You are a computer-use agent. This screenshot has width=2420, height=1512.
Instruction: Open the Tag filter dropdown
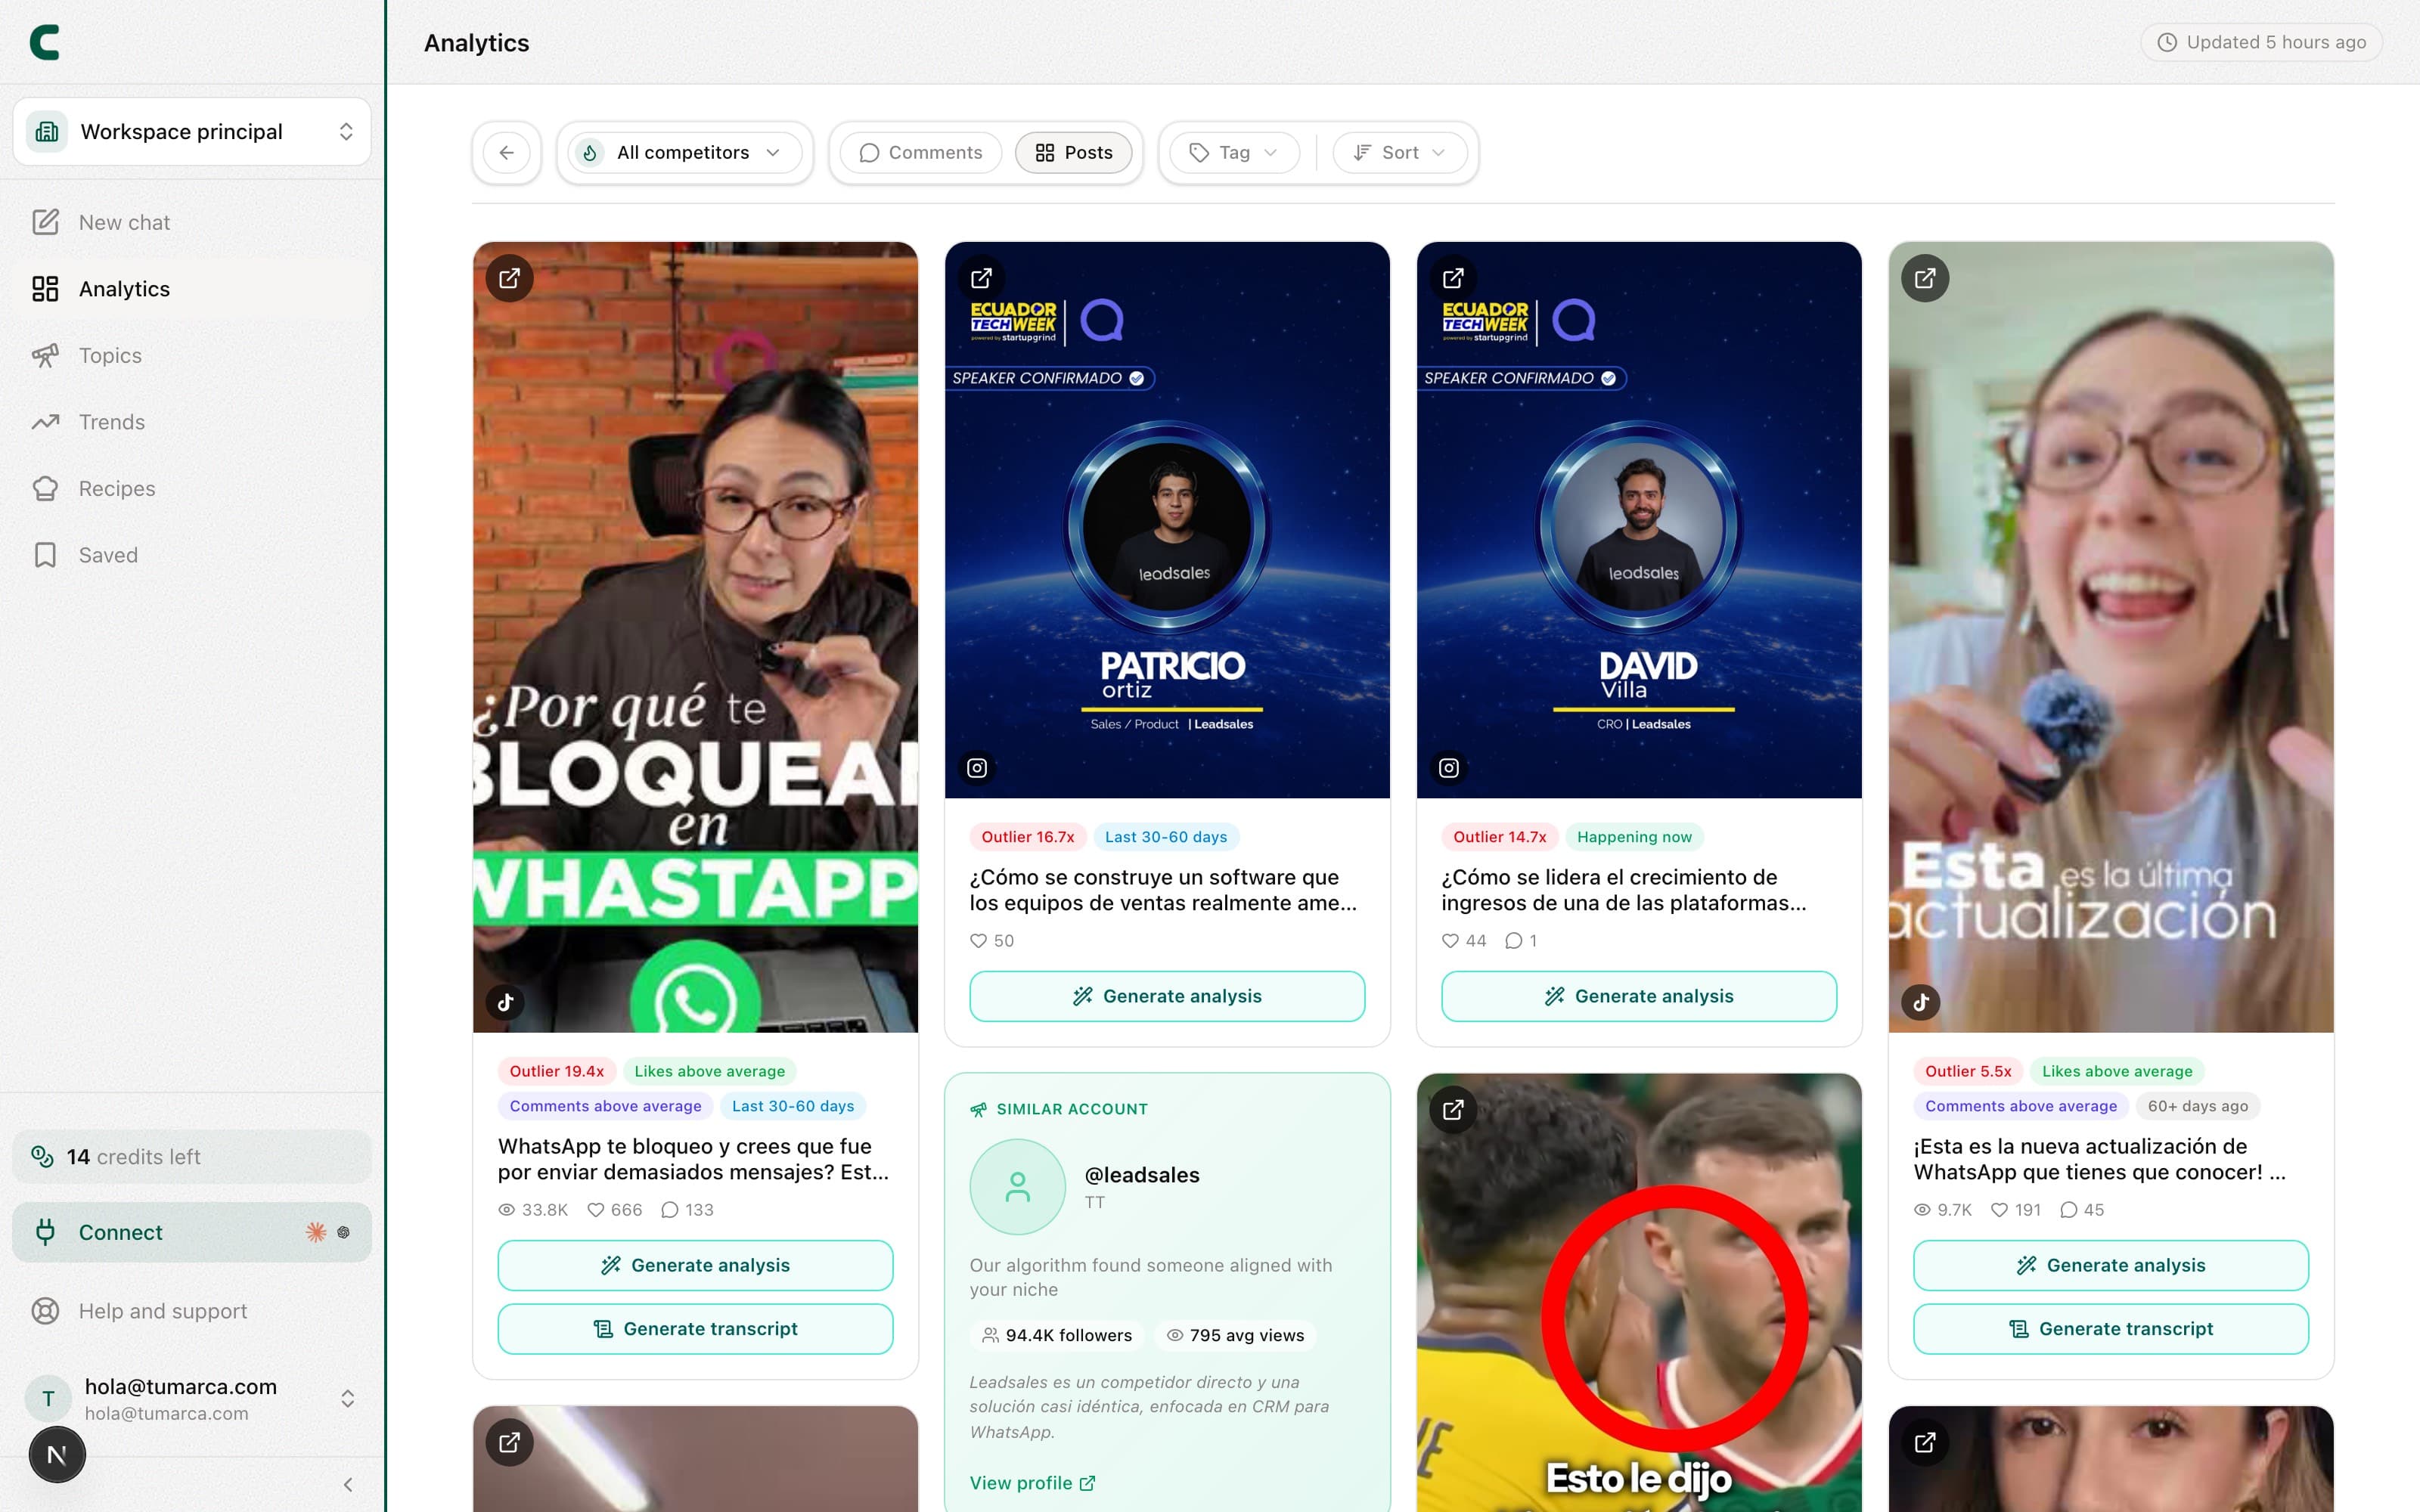[x=1234, y=153]
